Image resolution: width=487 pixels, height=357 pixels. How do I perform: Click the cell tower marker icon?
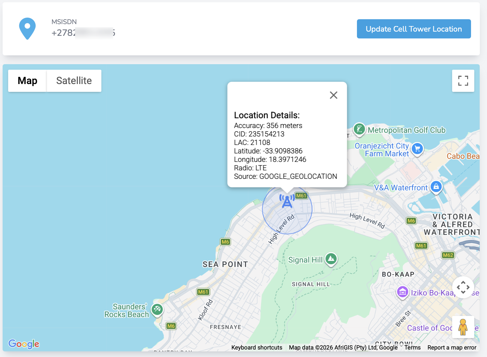click(x=287, y=201)
